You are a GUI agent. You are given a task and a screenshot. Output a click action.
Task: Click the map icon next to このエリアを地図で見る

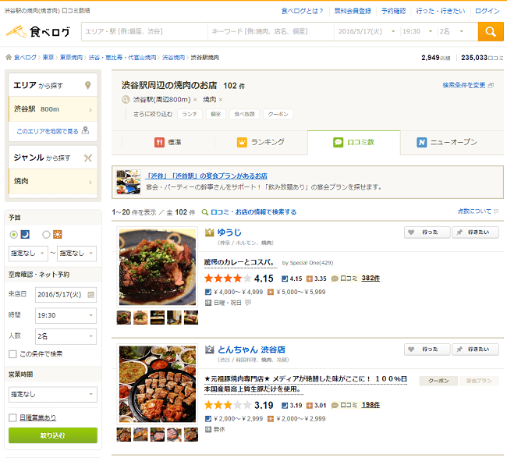point(85,130)
